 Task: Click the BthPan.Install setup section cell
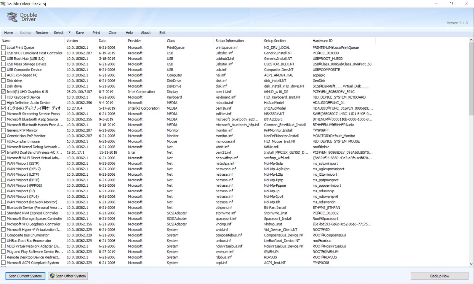(x=275, y=207)
